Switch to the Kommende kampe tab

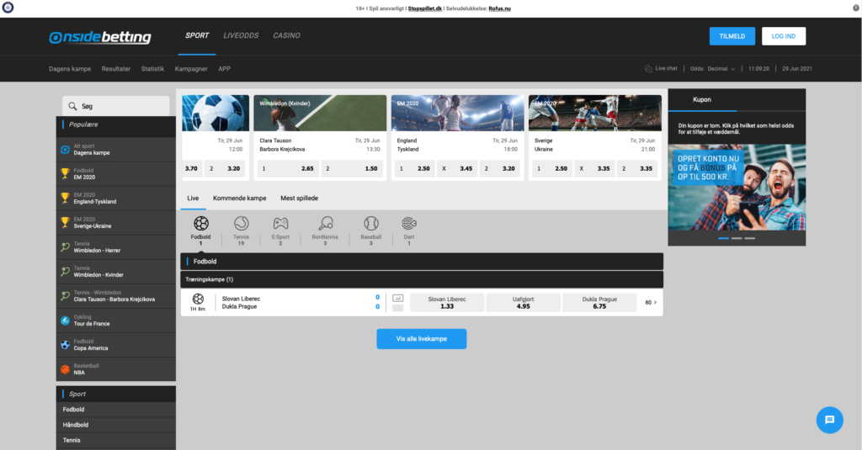240,199
